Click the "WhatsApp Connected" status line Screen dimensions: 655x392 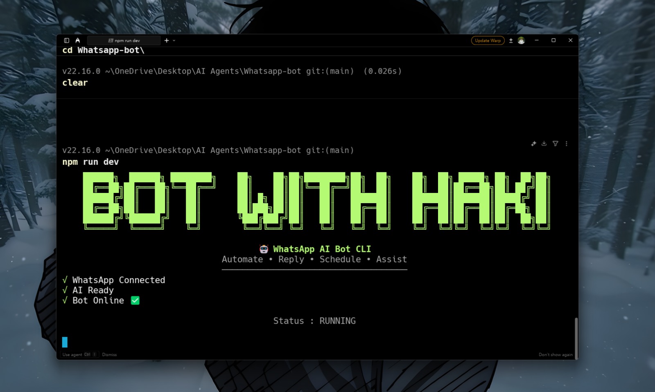[114, 280]
